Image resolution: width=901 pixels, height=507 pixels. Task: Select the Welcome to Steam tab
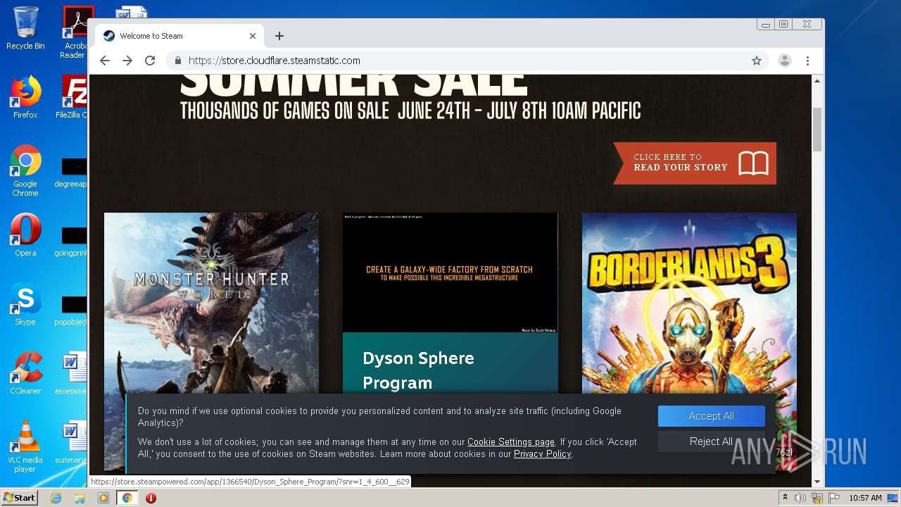point(179,36)
